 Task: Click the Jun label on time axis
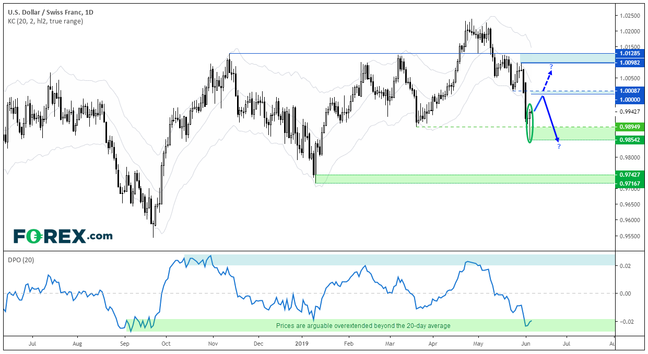click(x=526, y=344)
